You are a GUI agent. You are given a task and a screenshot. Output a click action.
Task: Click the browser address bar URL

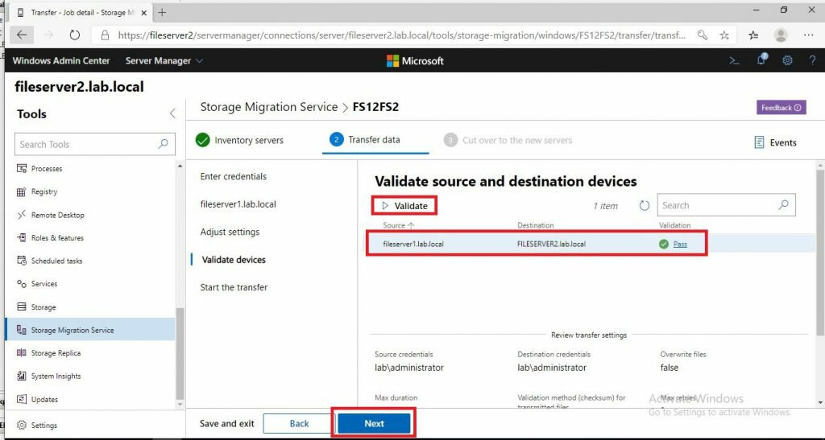pyautogui.click(x=402, y=35)
